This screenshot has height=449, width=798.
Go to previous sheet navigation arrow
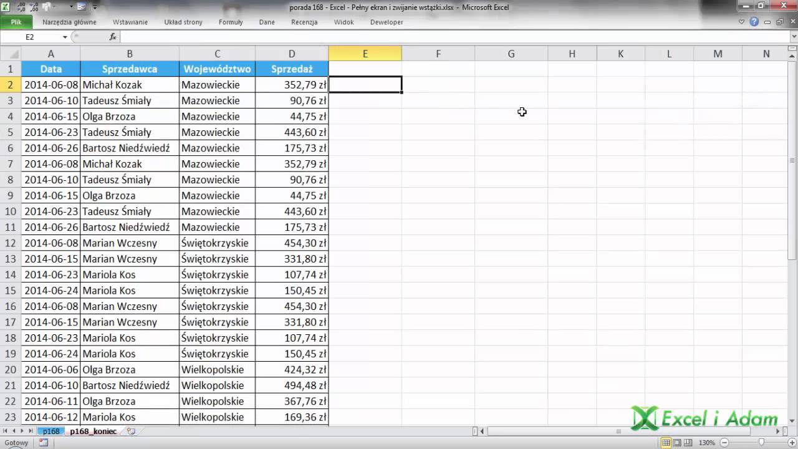14,431
